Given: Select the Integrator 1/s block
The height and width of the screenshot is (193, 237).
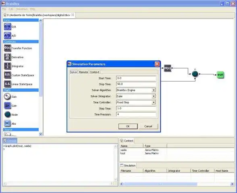Looking at the screenshot, I should coord(7,66).
